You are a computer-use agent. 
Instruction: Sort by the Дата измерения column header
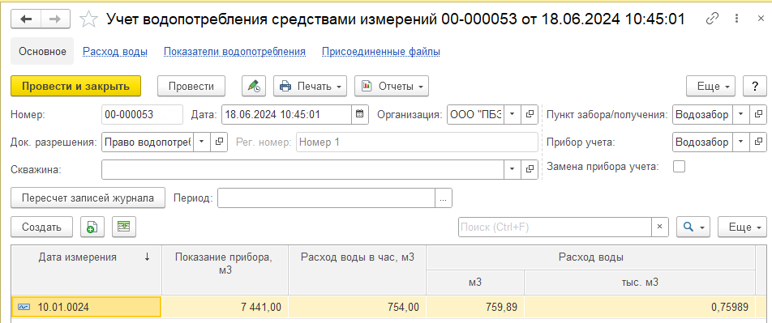86,257
